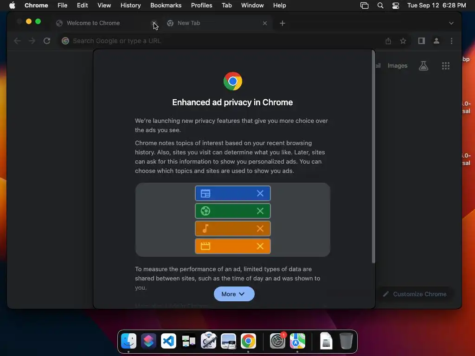475x356 pixels.
Task: Click the share page icon in address bar
Action: tap(388, 41)
